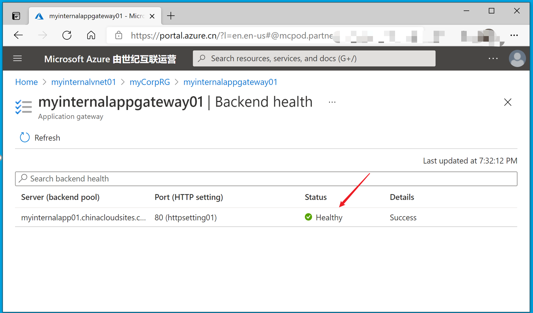The width and height of the screenshot is (533, 313).
Task: Reload the page with the browser refresh icon
Action: pos(67,35)
